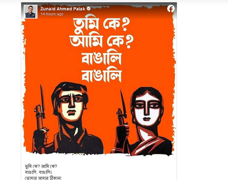
Task: Select the first 'বাঙালি' line on poster
Action: (102, 59)
